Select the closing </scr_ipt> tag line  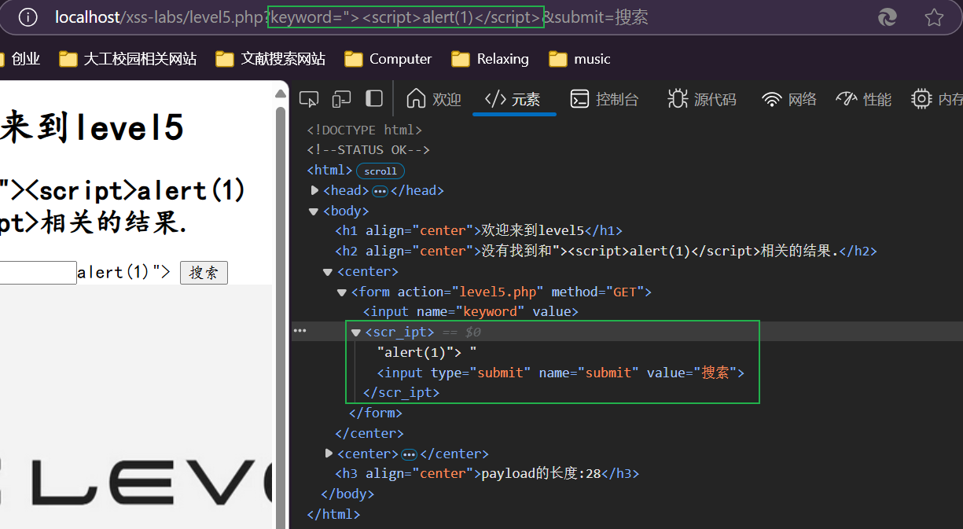tap(401, 392)
